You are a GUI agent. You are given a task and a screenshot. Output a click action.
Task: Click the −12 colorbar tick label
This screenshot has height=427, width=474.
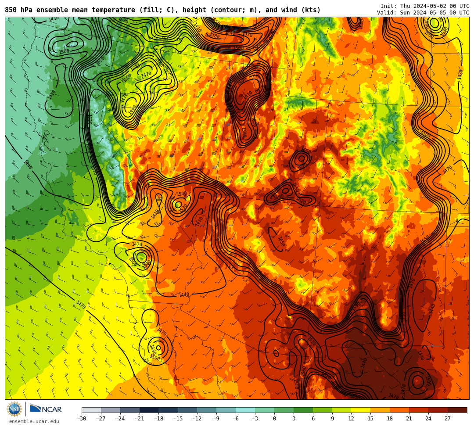point(197,419)
